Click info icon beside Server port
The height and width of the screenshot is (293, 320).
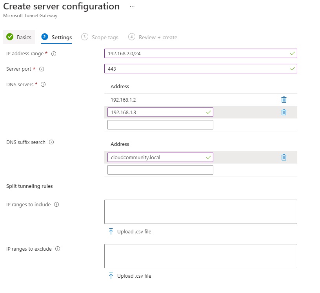coord(42,69)
